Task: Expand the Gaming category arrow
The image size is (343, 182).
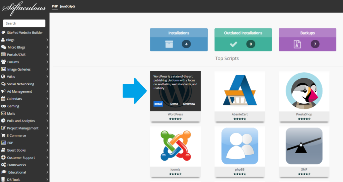Action: pos(47,106)
